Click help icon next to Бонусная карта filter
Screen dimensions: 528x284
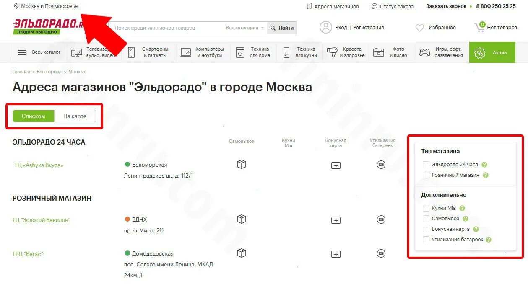click(x=476, y=229)
